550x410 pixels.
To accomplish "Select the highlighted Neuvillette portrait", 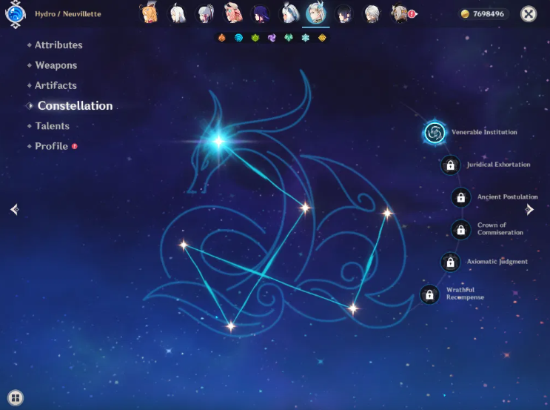I will coord(315,13).
